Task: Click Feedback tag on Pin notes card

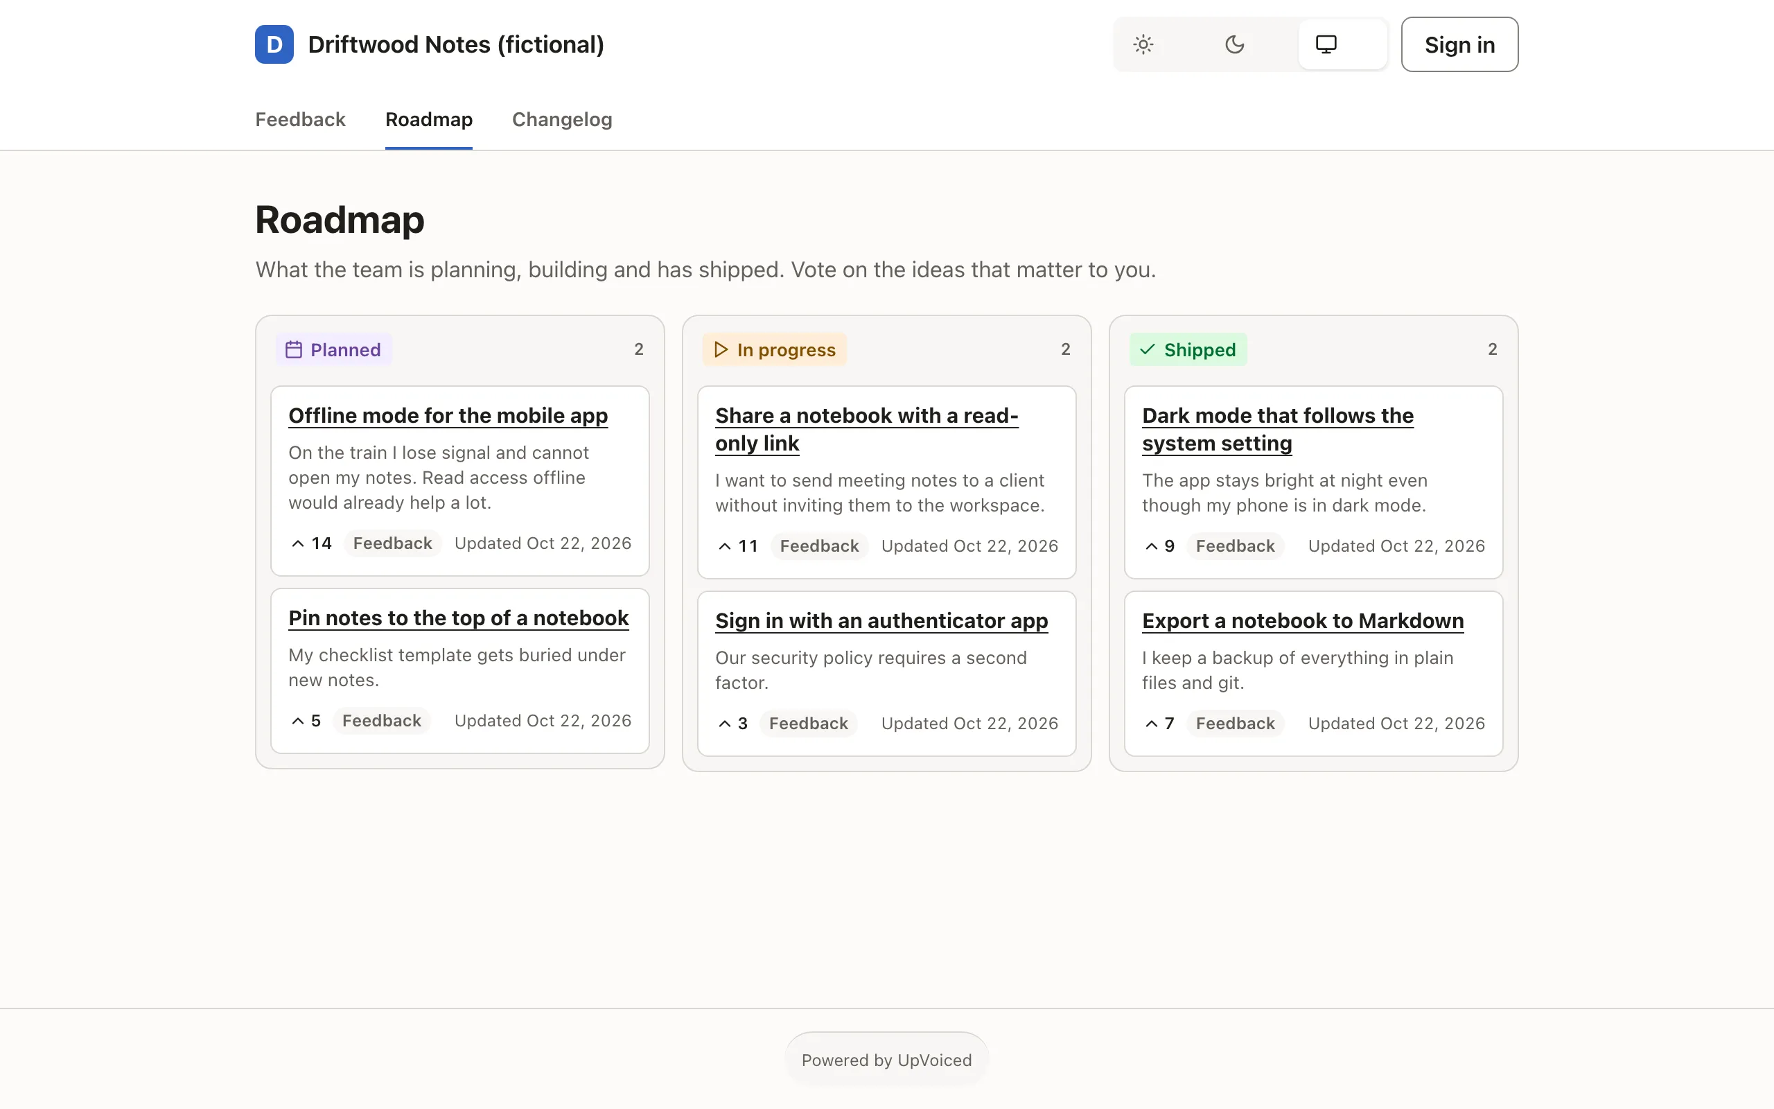Action: pyautogui.click(x=381, y=721)
